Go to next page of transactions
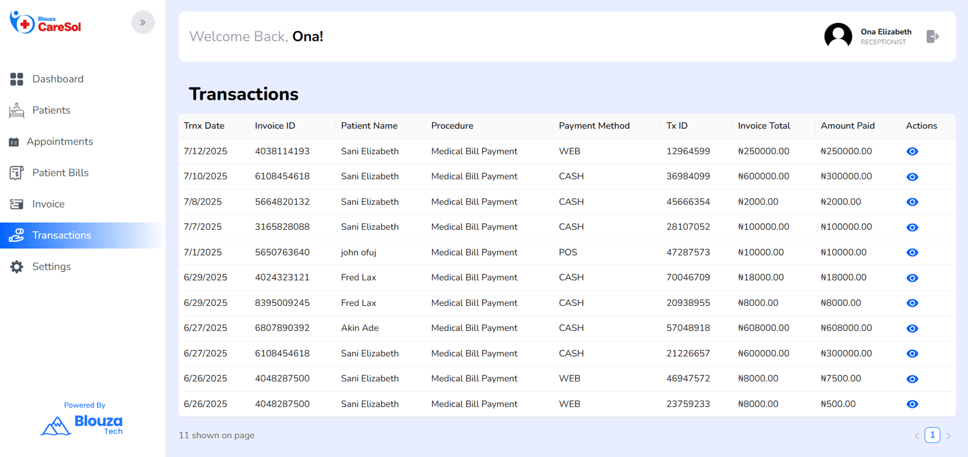 point(948,436)
